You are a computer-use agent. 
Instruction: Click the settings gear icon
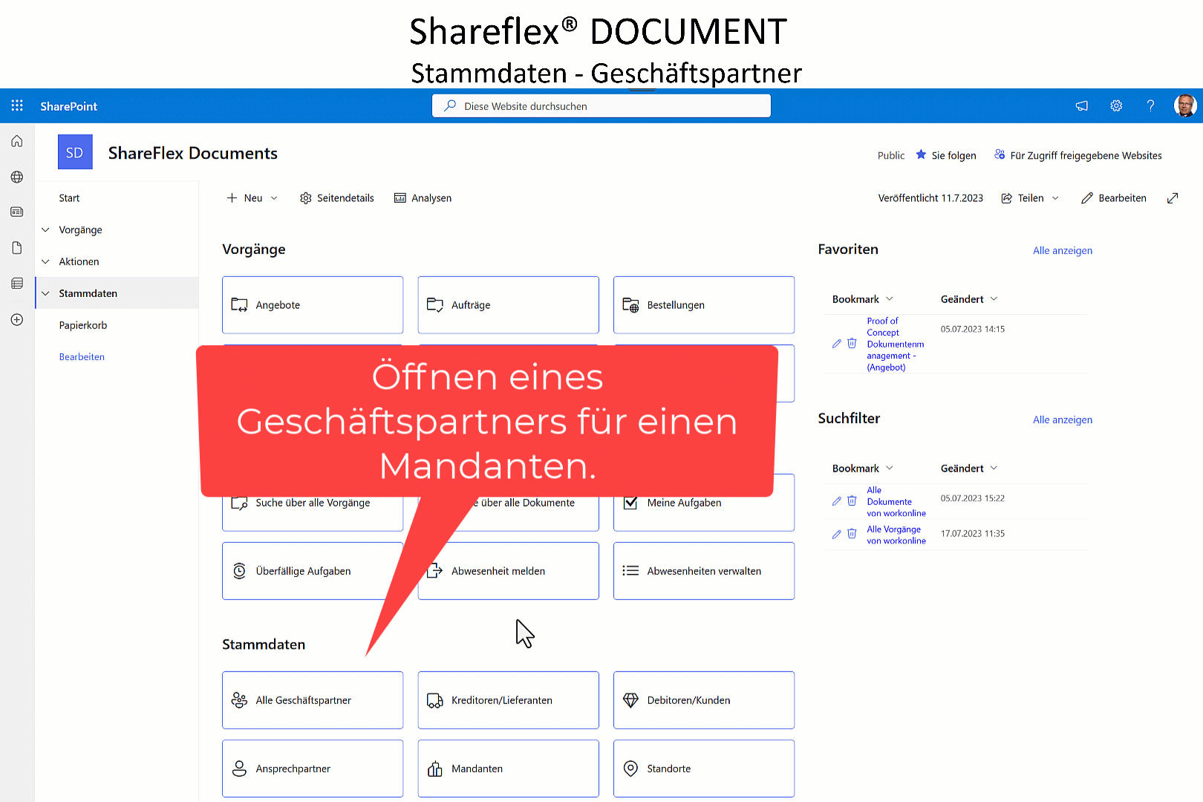click(x=1116, y=106)
